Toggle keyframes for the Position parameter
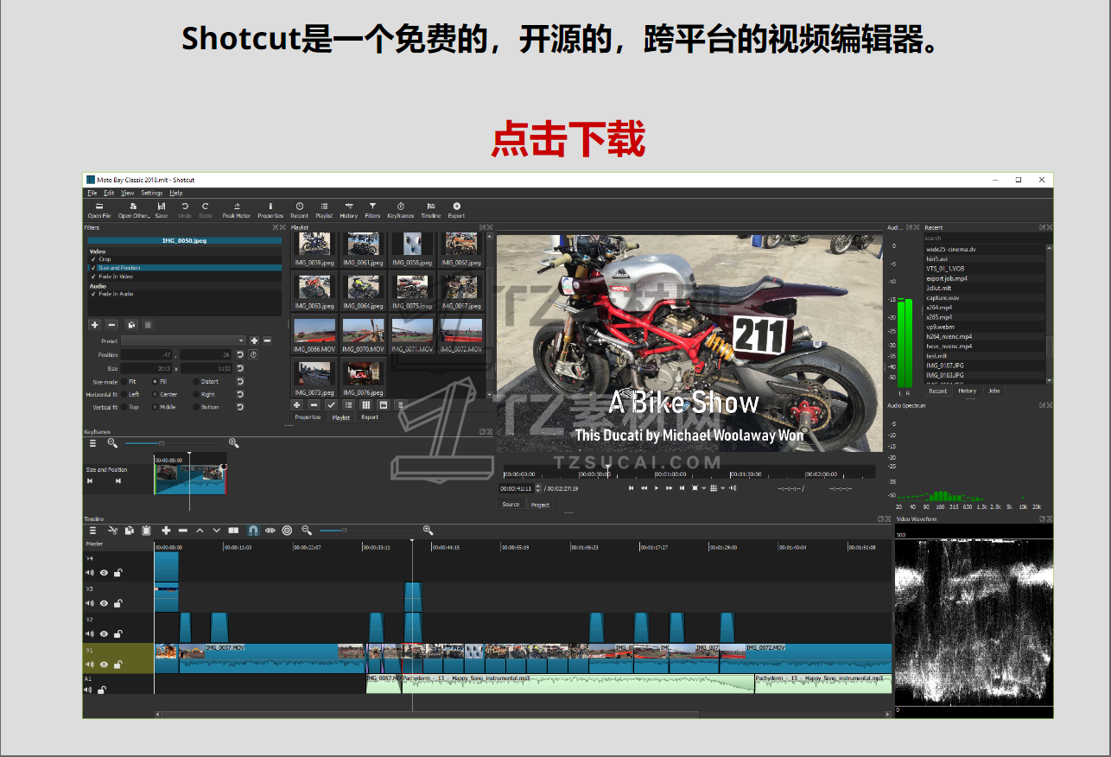 [x=253, y=354]
